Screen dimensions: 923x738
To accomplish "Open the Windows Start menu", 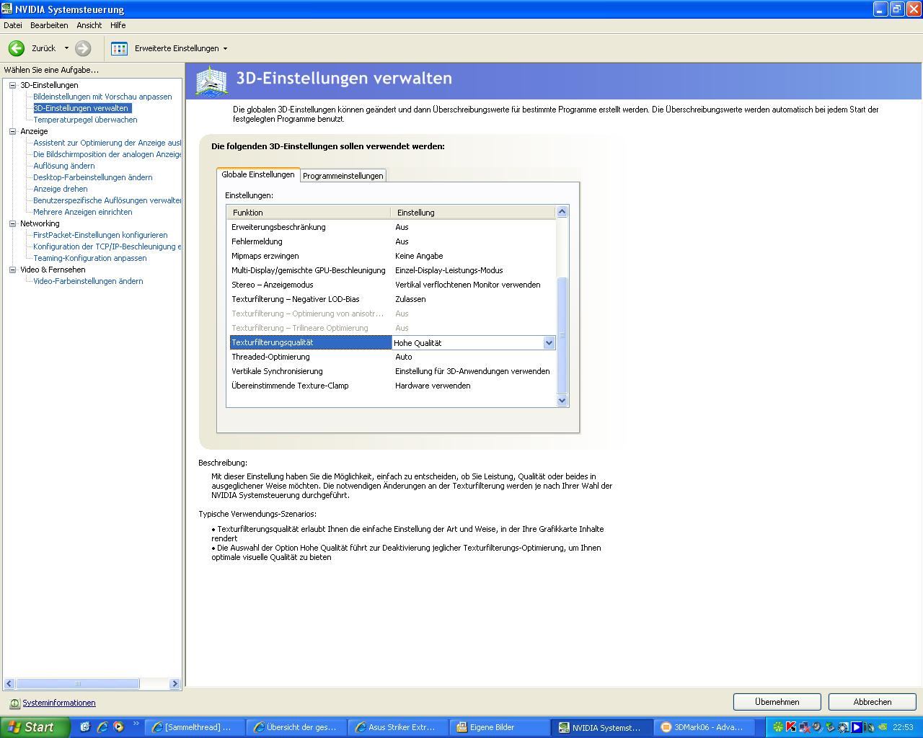I will point(35,727).
